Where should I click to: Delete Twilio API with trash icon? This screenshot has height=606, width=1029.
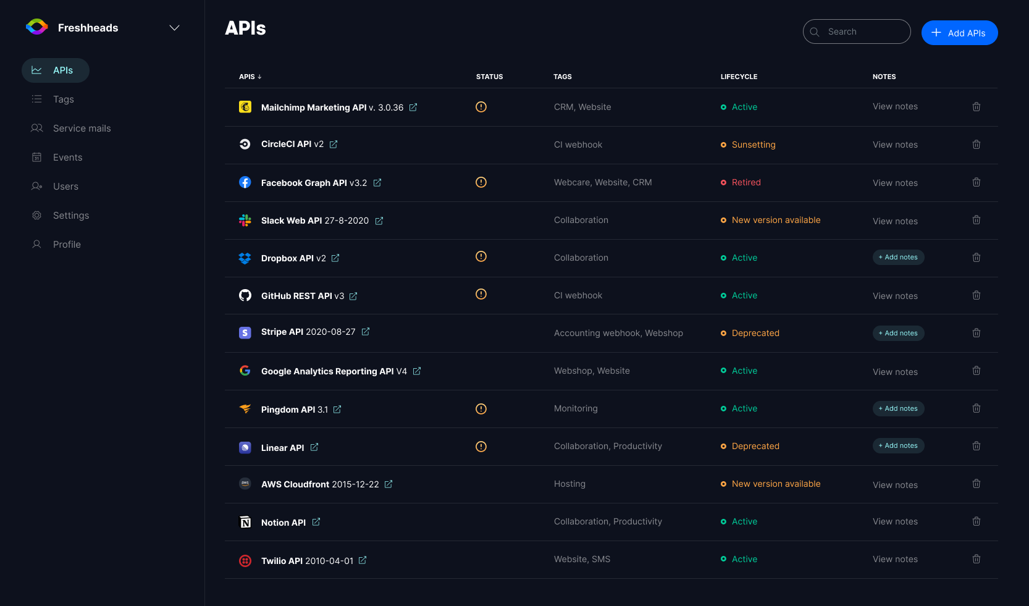[x=976, y=559]
